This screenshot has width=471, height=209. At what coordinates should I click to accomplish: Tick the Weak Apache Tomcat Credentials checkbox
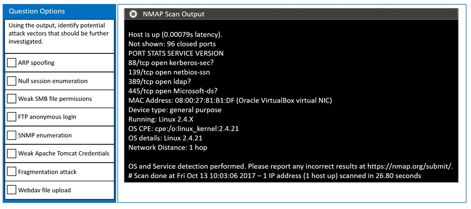pyautogui.click(x=12, y=153)
